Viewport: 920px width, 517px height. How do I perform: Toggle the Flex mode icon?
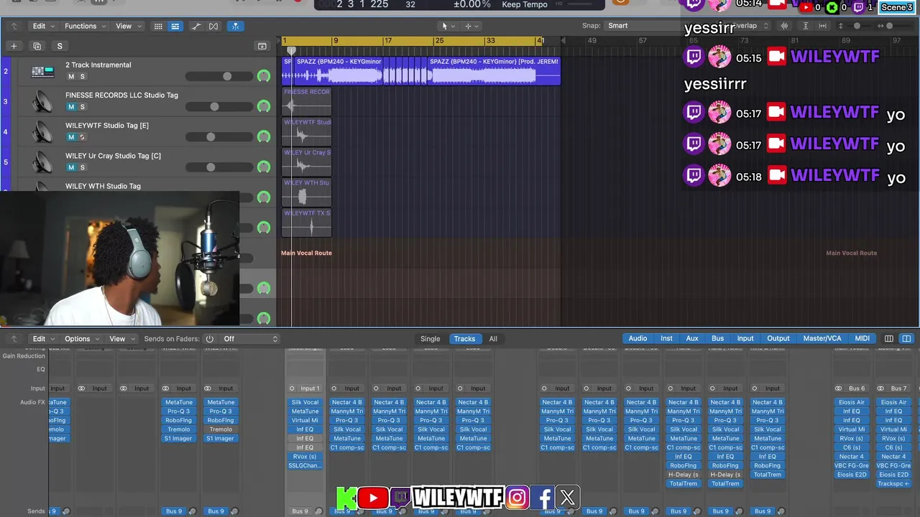tap(213, 27)
